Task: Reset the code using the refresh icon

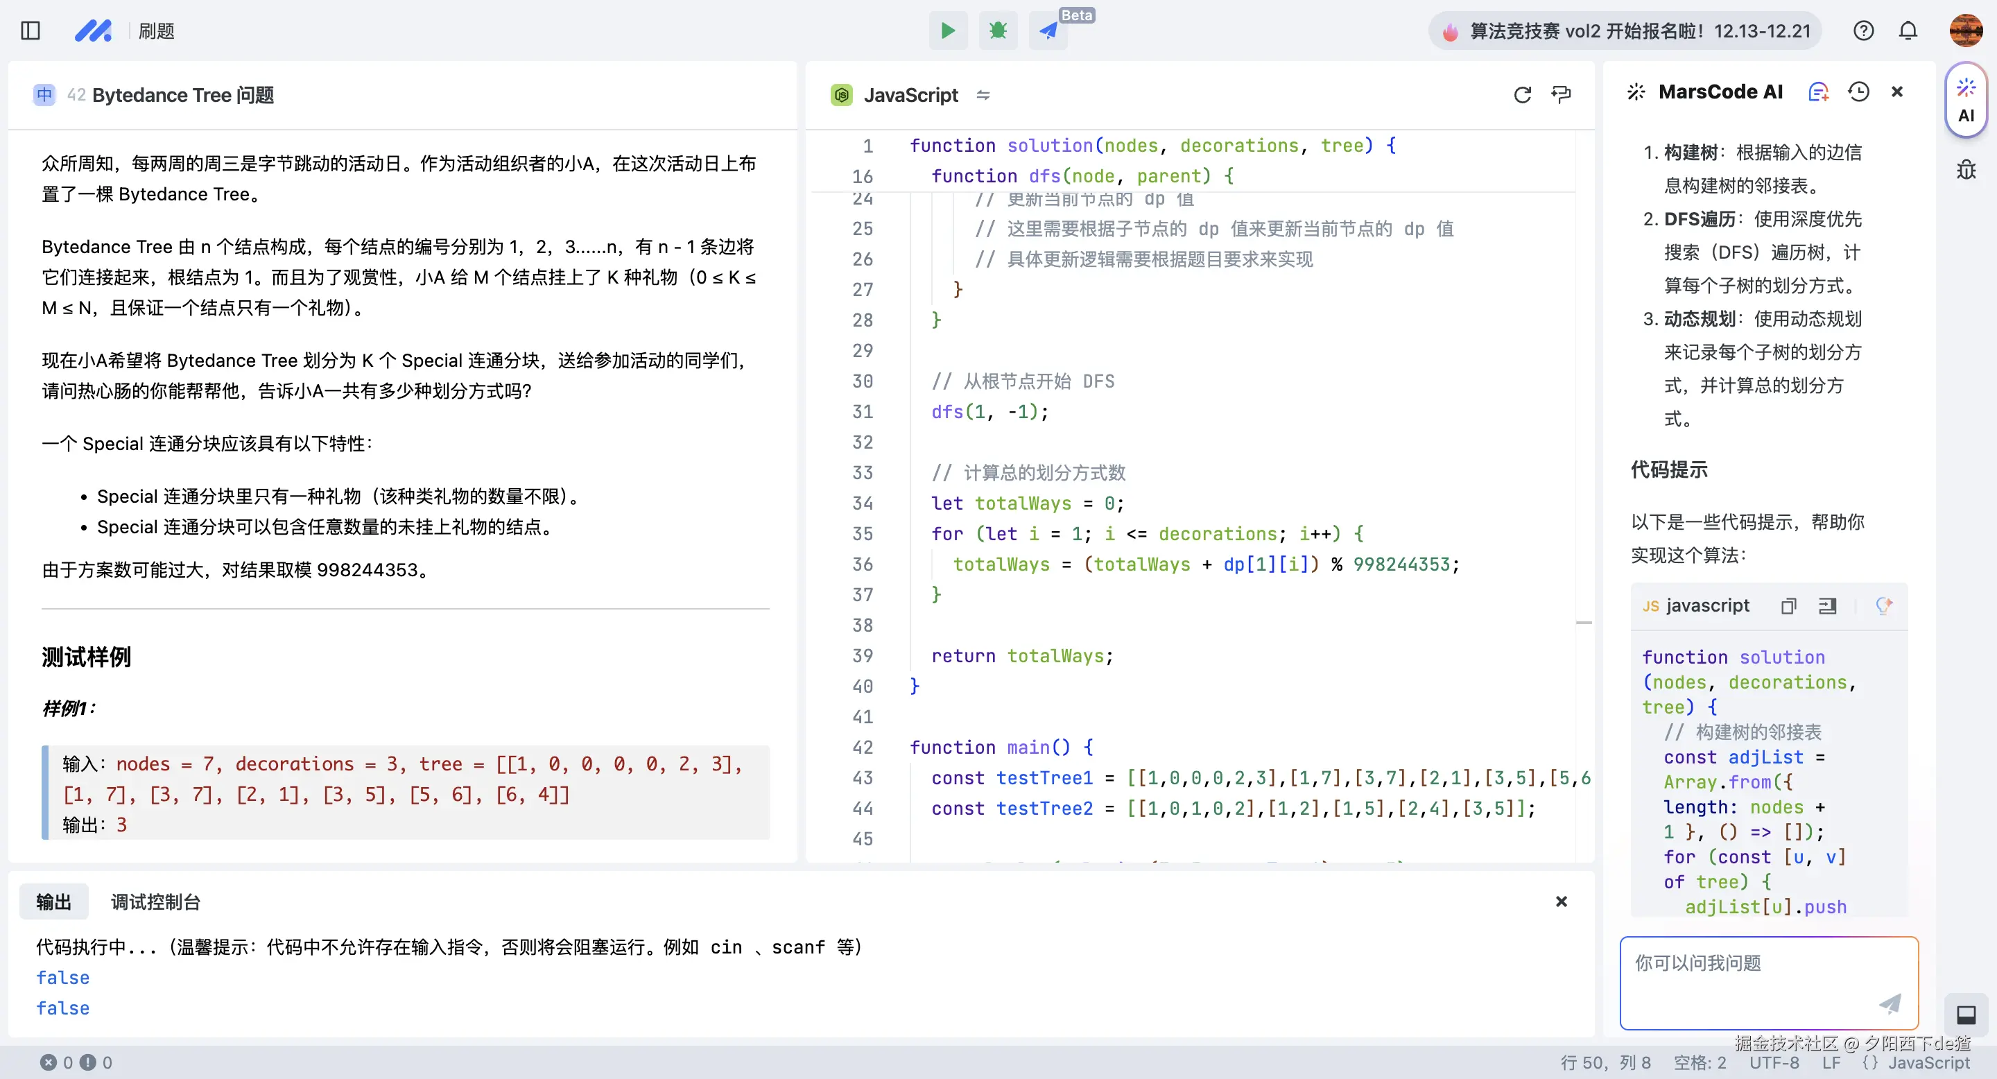Action: coord(1522,94)
